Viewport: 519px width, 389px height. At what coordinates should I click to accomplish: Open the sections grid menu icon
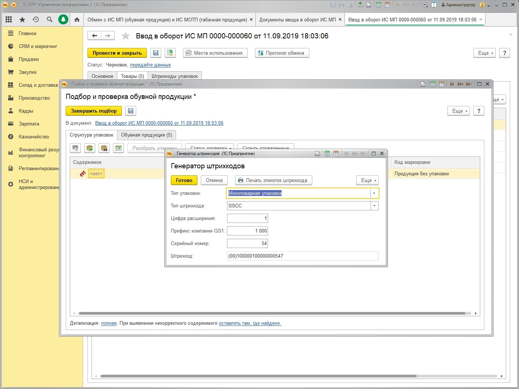[x=9, y=20]
